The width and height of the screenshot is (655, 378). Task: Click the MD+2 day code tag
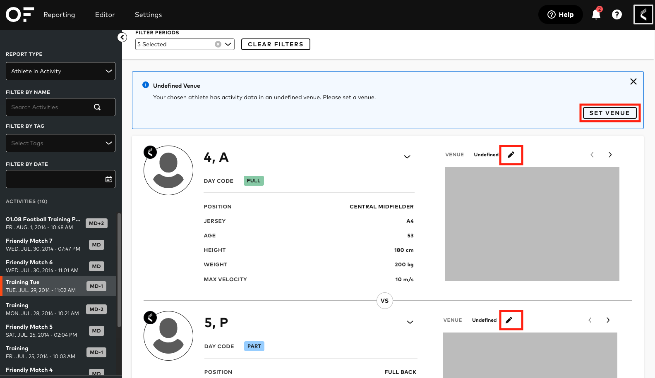(x=96, y=223)
